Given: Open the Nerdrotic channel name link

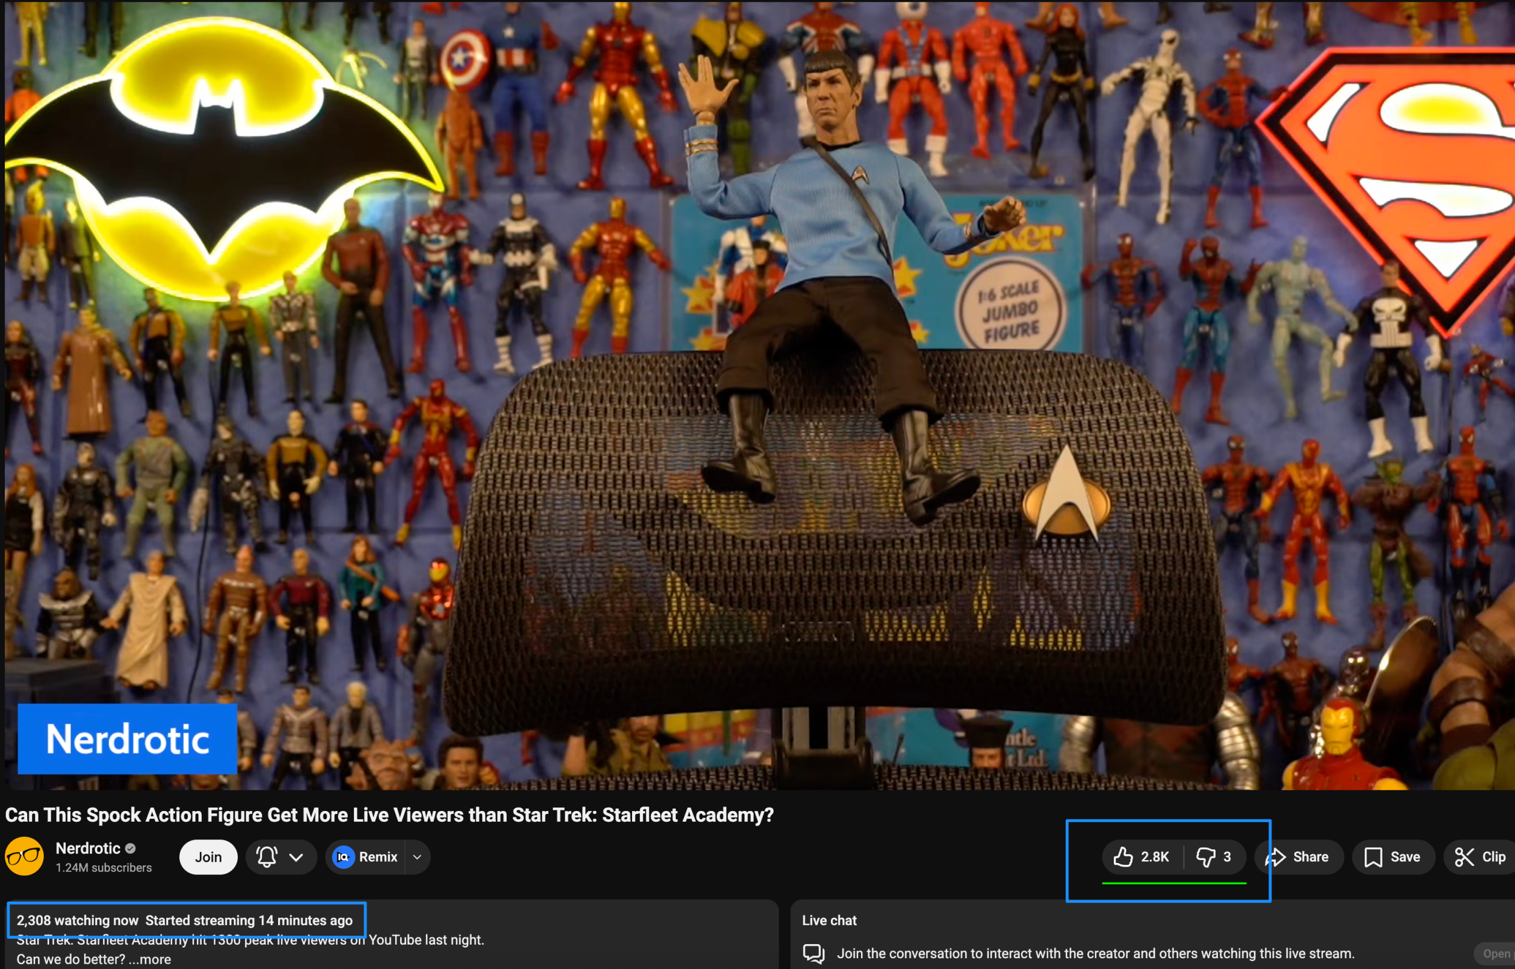Looking at the screenshot, I should [x=87, y=848].
